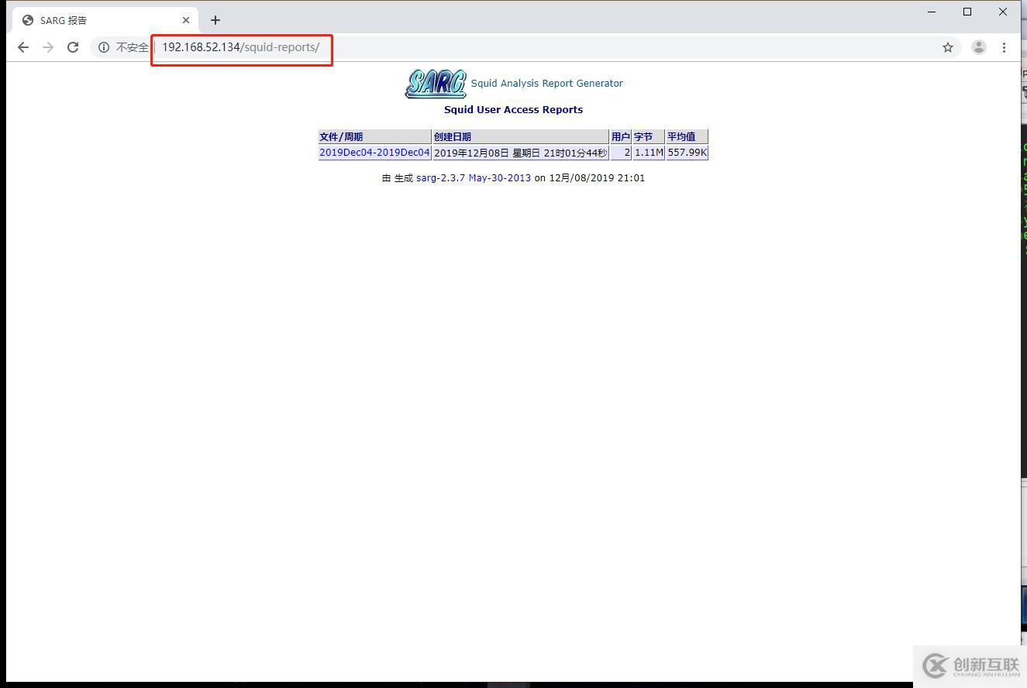
Task: Reload the current page
Action: point(73,46)
